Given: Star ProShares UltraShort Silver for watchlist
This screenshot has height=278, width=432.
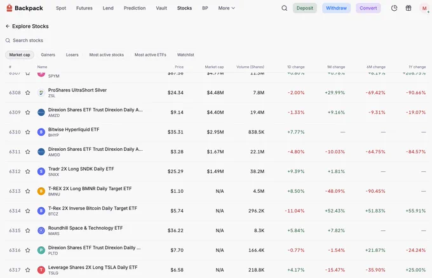Looking at the screenshot, I should pyautogui.click(x=27, y=93).
